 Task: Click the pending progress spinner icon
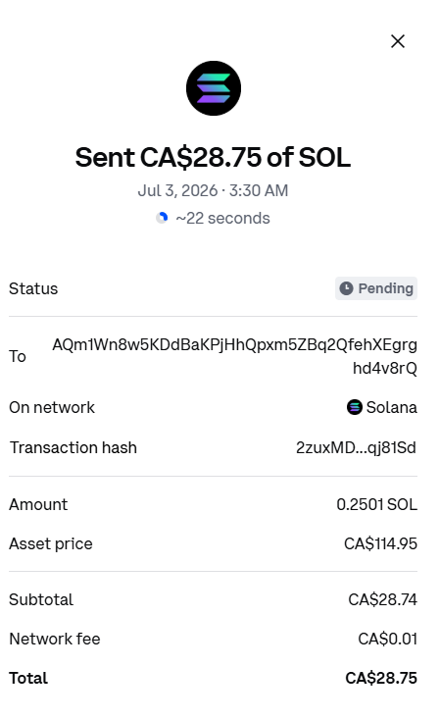tap(162, 218)
